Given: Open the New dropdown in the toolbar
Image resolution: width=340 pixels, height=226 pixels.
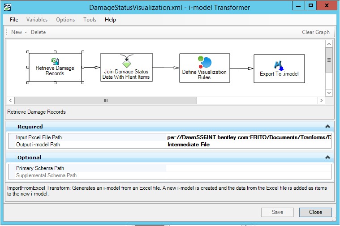Looking at the screenshot, I should [19, 32].
